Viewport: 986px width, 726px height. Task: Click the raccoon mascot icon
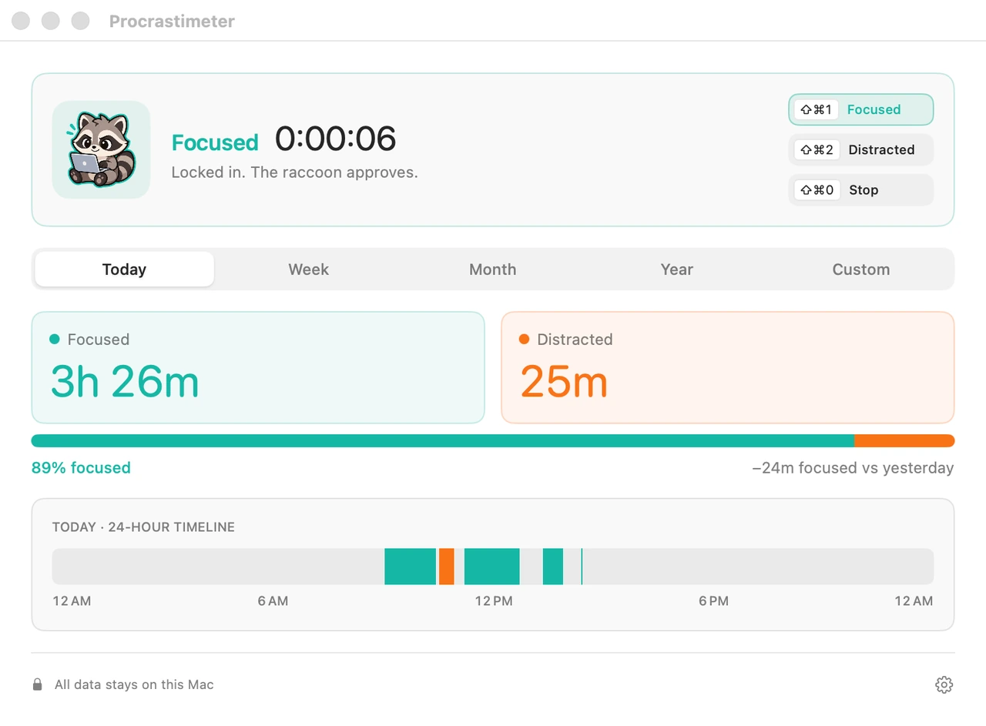point(101,149)
